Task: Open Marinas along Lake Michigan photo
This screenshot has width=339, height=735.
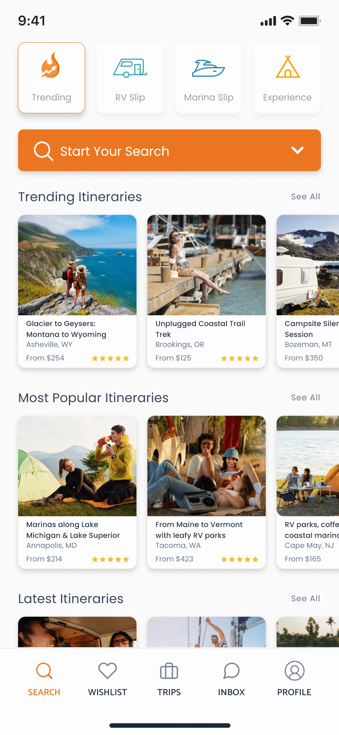Action: [77, 466]
